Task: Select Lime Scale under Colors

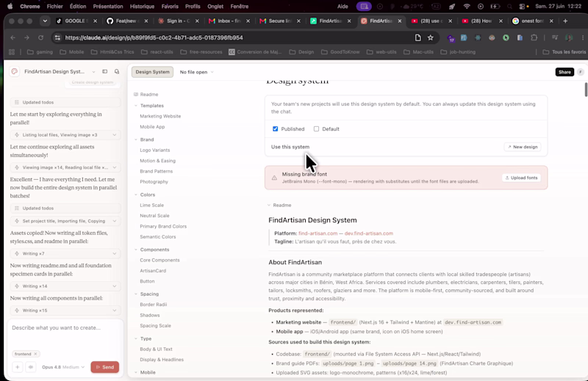Action: pos(152,206)
